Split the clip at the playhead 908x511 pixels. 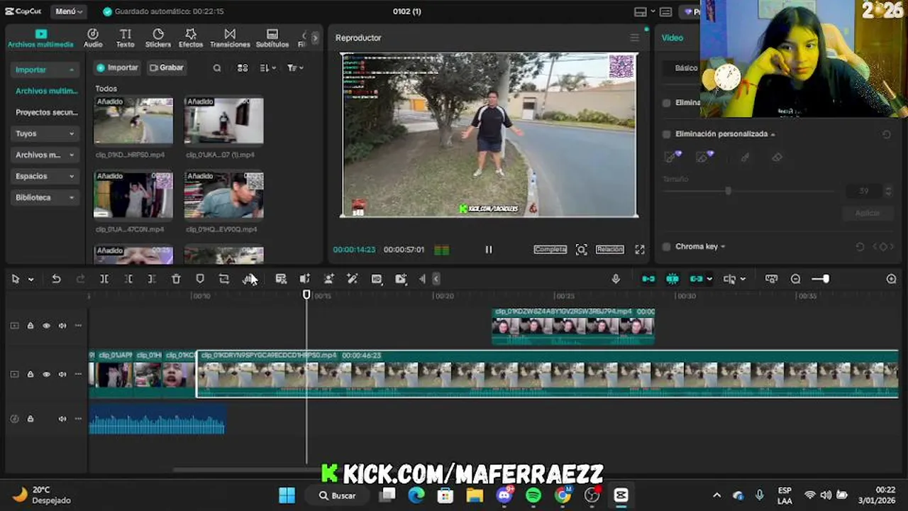[x=104, y=279]
